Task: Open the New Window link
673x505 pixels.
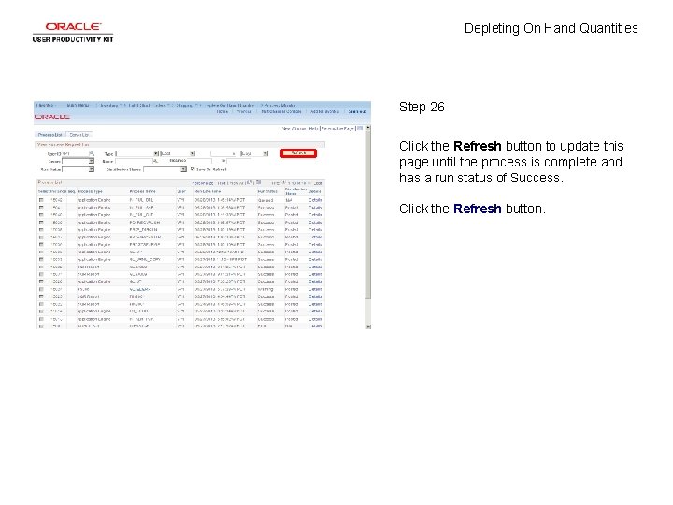Action: coord(294,128)
